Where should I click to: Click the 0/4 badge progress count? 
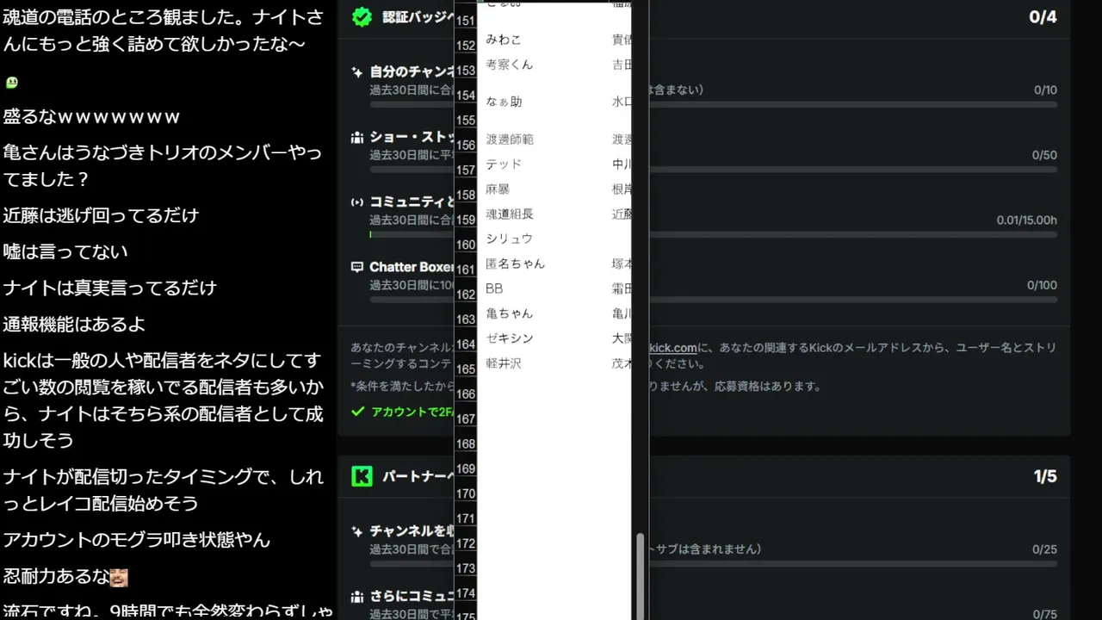click(1043, 17)
